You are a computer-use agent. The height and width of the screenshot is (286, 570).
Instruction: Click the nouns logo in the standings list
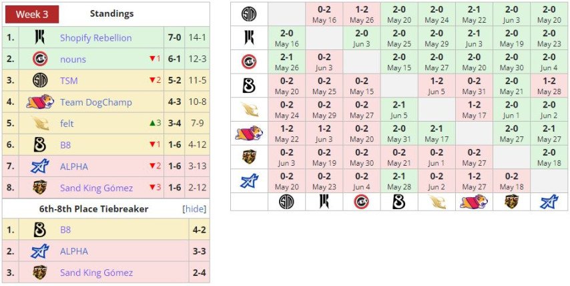tap(40, 59)
